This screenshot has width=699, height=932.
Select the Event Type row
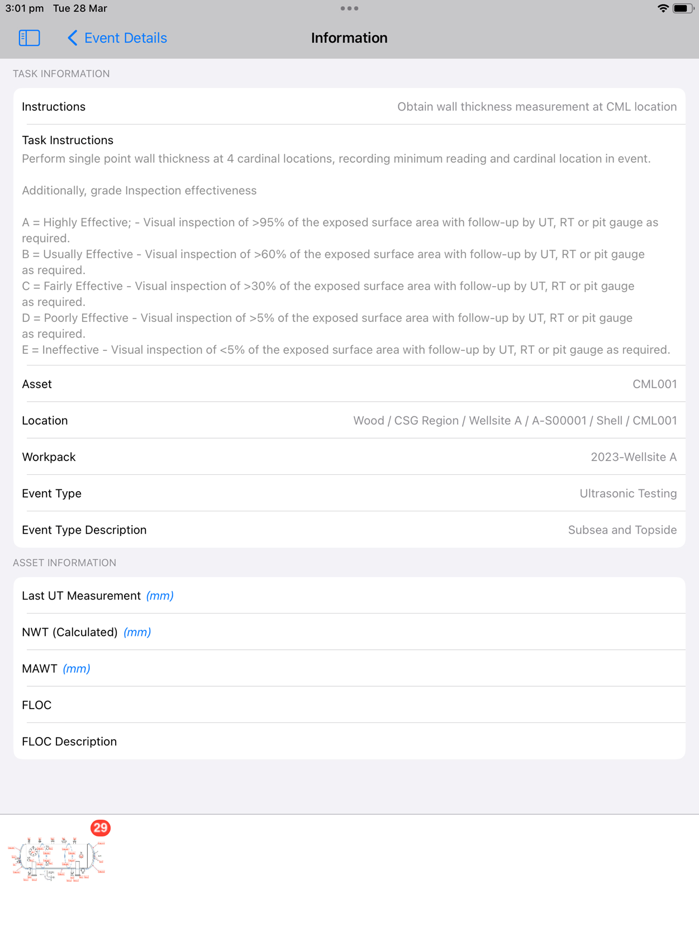[x=349, y=493]
